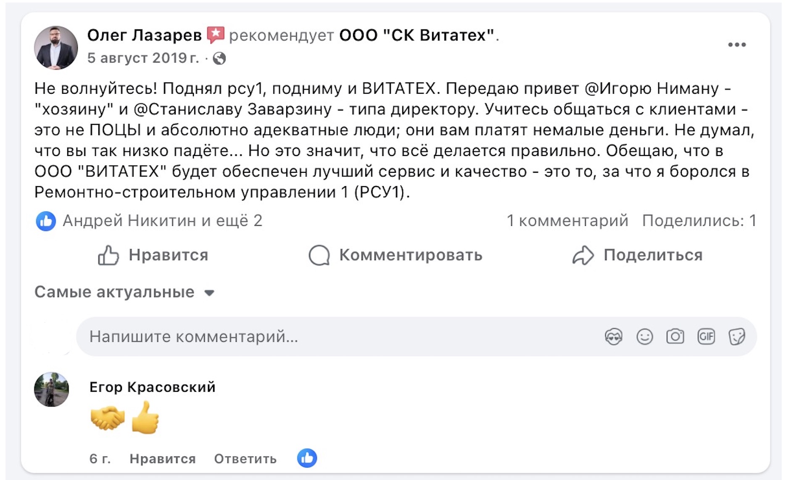Open the sticker picker in comment box
The height and width of the screenshot is (480, 786).
[737, 337]
